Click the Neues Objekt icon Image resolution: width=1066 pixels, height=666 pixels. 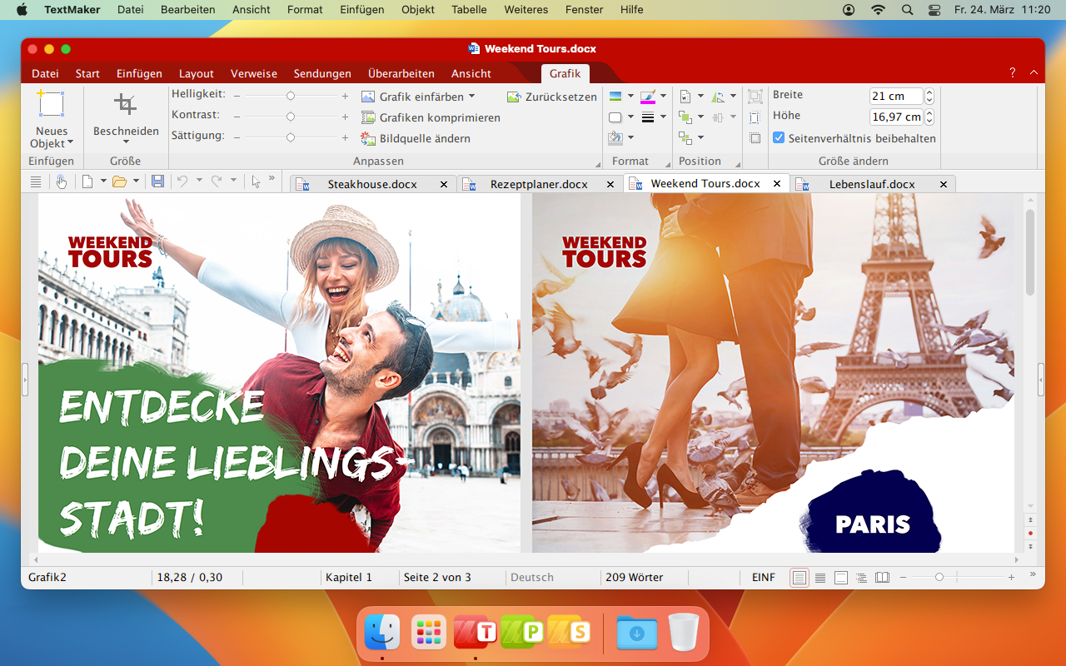coord(52,104)
